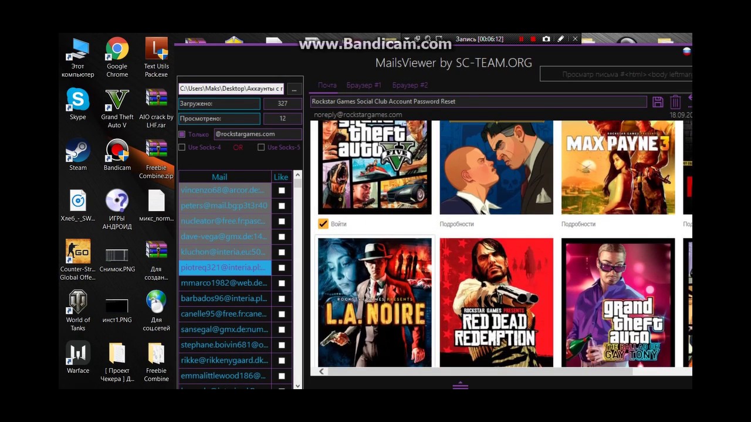
Task: Enable the Use Socks-4 checkbox
Action: (x=182, y=147)
